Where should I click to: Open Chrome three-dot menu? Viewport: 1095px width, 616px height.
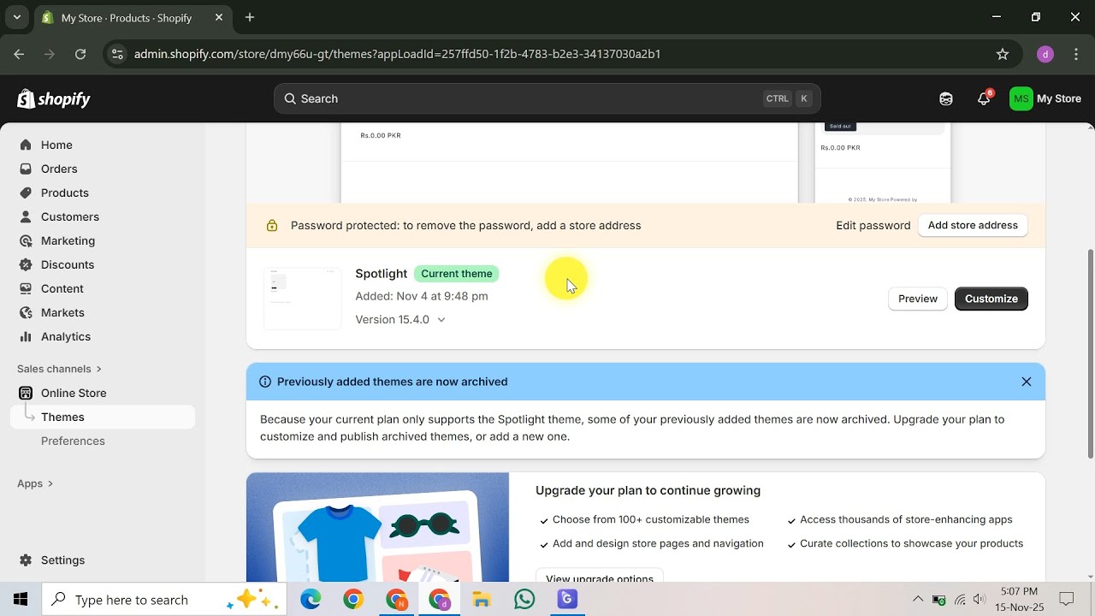1076,54
